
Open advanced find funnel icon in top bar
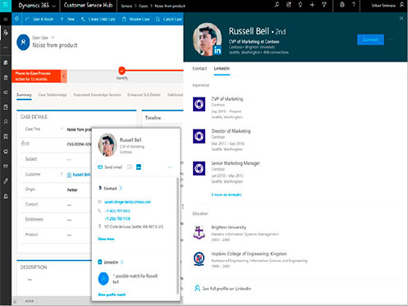pyautogui.click(x=324, y=5)
